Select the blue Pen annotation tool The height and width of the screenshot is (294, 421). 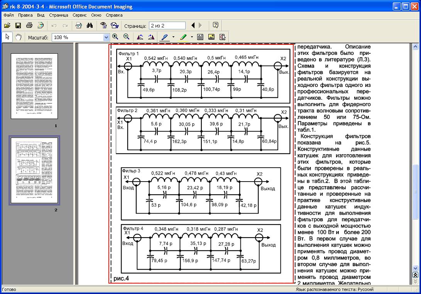click(165, 37)
